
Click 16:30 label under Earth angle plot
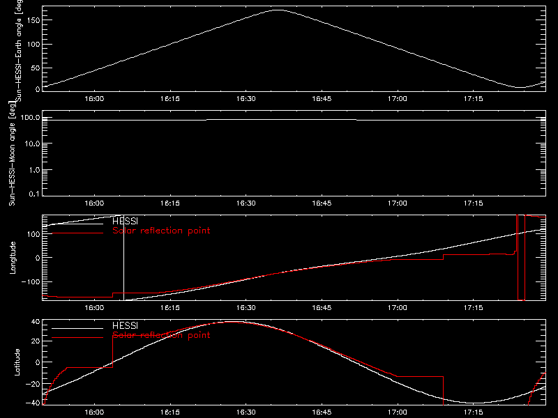point(246,99)
